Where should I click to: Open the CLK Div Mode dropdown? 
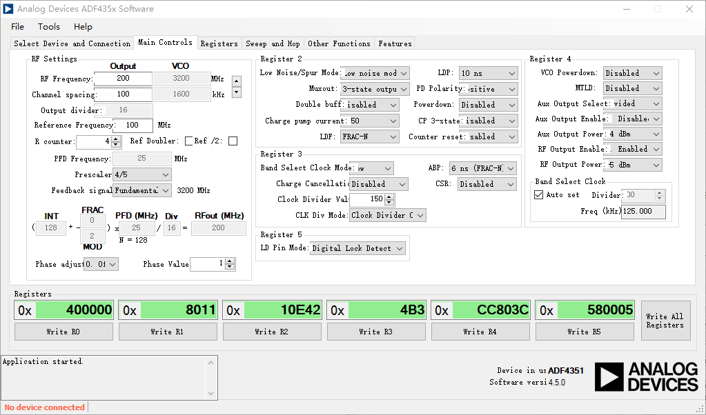(388, 215)
